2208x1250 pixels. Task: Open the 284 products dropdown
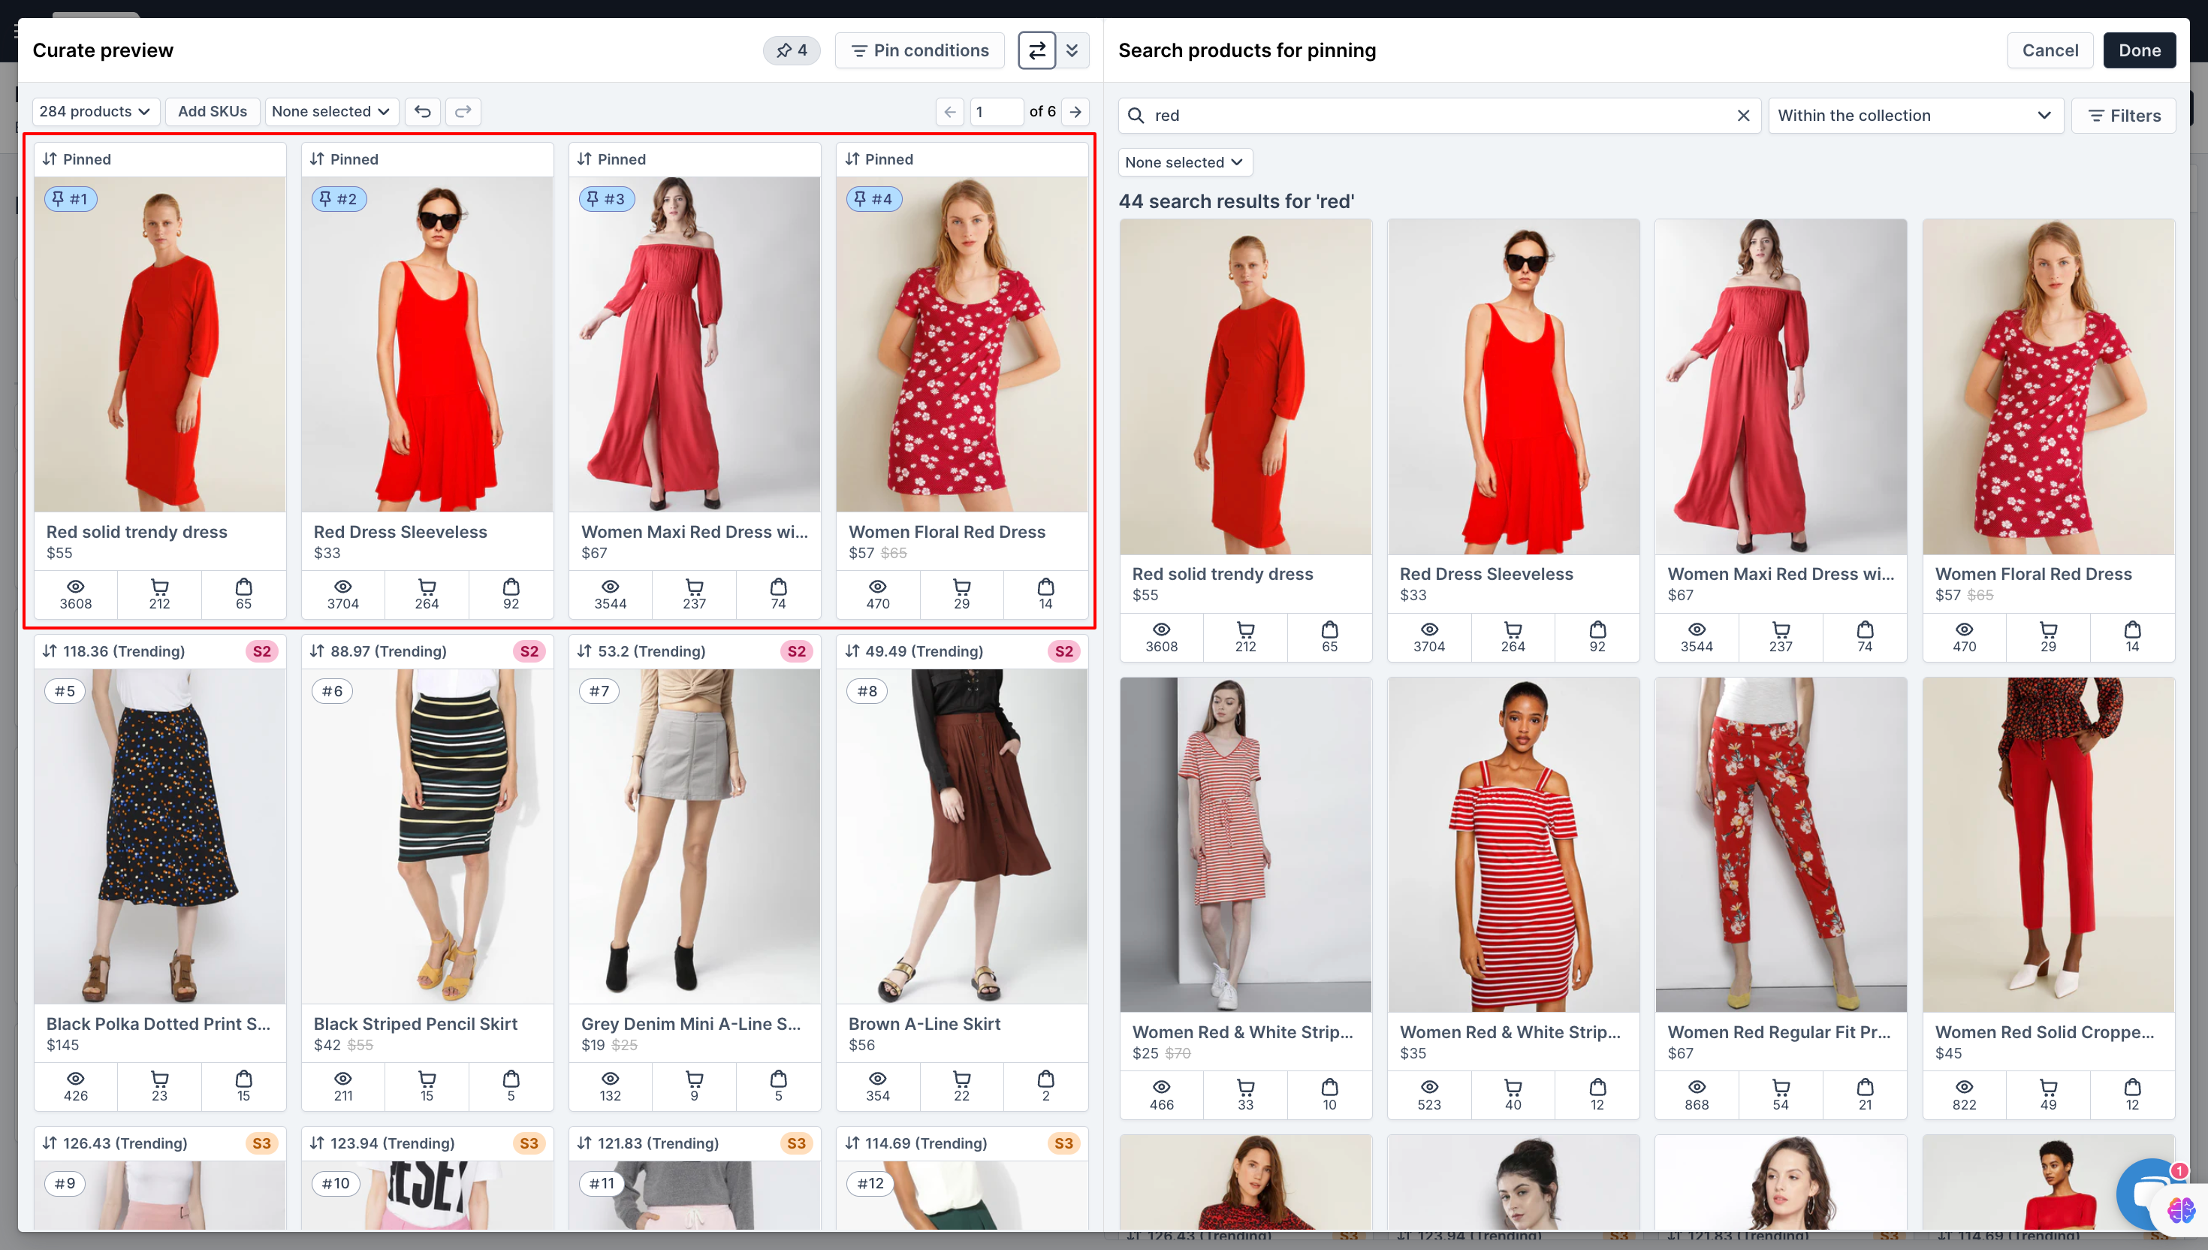click(95, 112)
